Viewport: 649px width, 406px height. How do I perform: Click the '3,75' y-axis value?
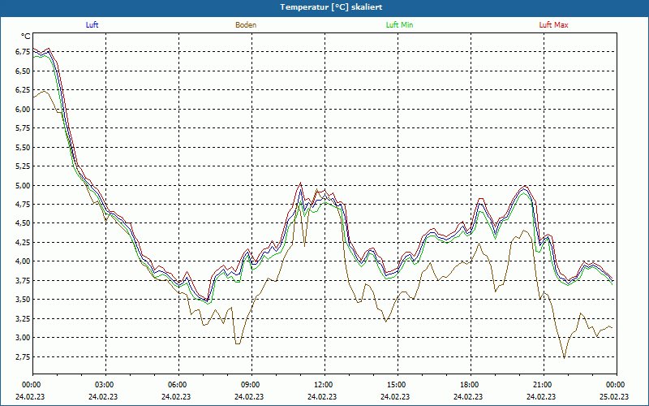click(x=23, y=281)
